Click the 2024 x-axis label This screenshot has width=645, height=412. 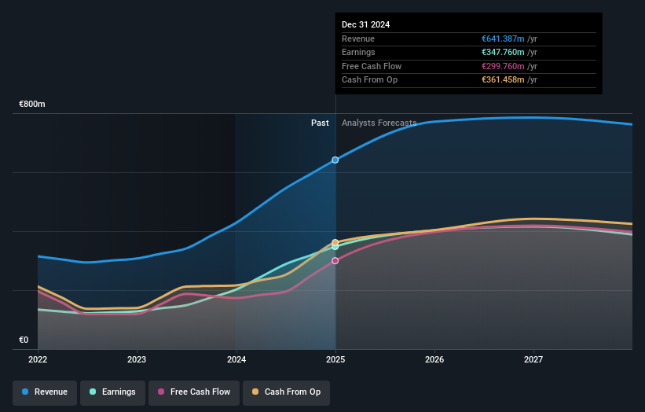click(x=236, y=359)
